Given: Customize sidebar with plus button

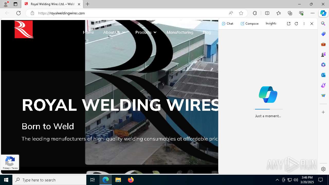Looking at the screenshot, I should coord(323,112).
